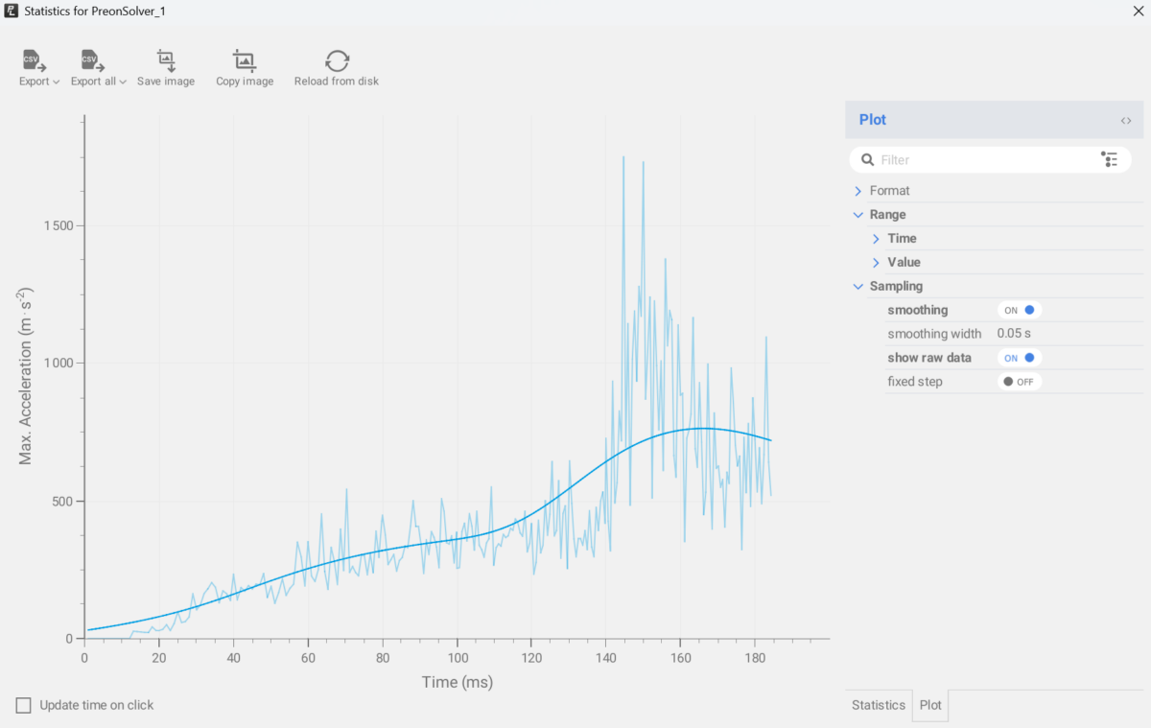Image resolution: width=1151 pixels, height=728 pixels.
Task: Click the filter options list icon
Action: [1110, 159]
